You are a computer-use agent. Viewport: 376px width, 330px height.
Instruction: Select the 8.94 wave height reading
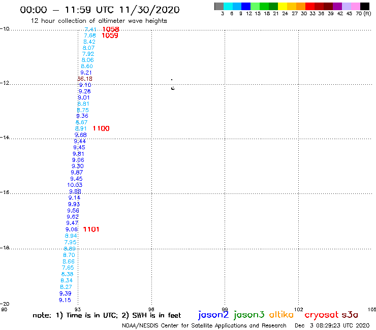71,236
